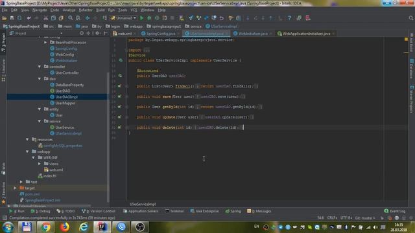
Task: Open the UTF-8 encoding selector
Action: pyautogui.click(x=346, y=218)
